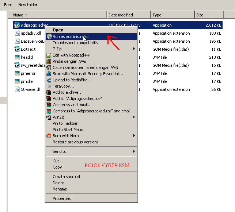
Task: Click the TeraCopy icon
Action: click(x=49, y=86)
